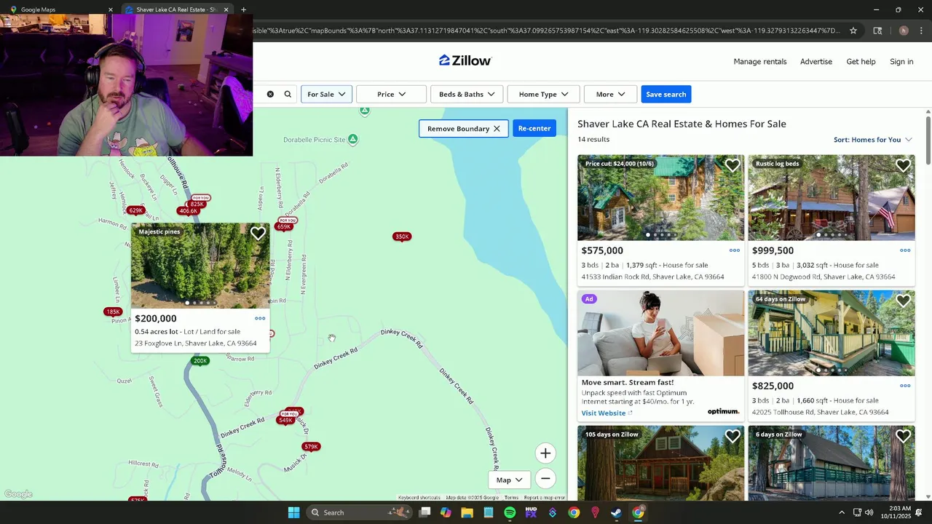
Task: Click the search magnifier icon
Action: (288, 94)
